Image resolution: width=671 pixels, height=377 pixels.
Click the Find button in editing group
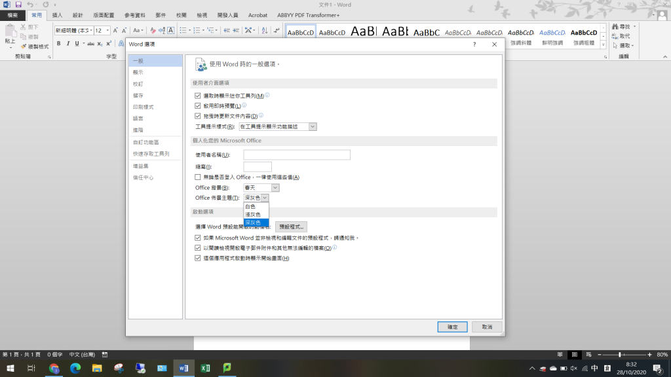(x=624, y=26)
